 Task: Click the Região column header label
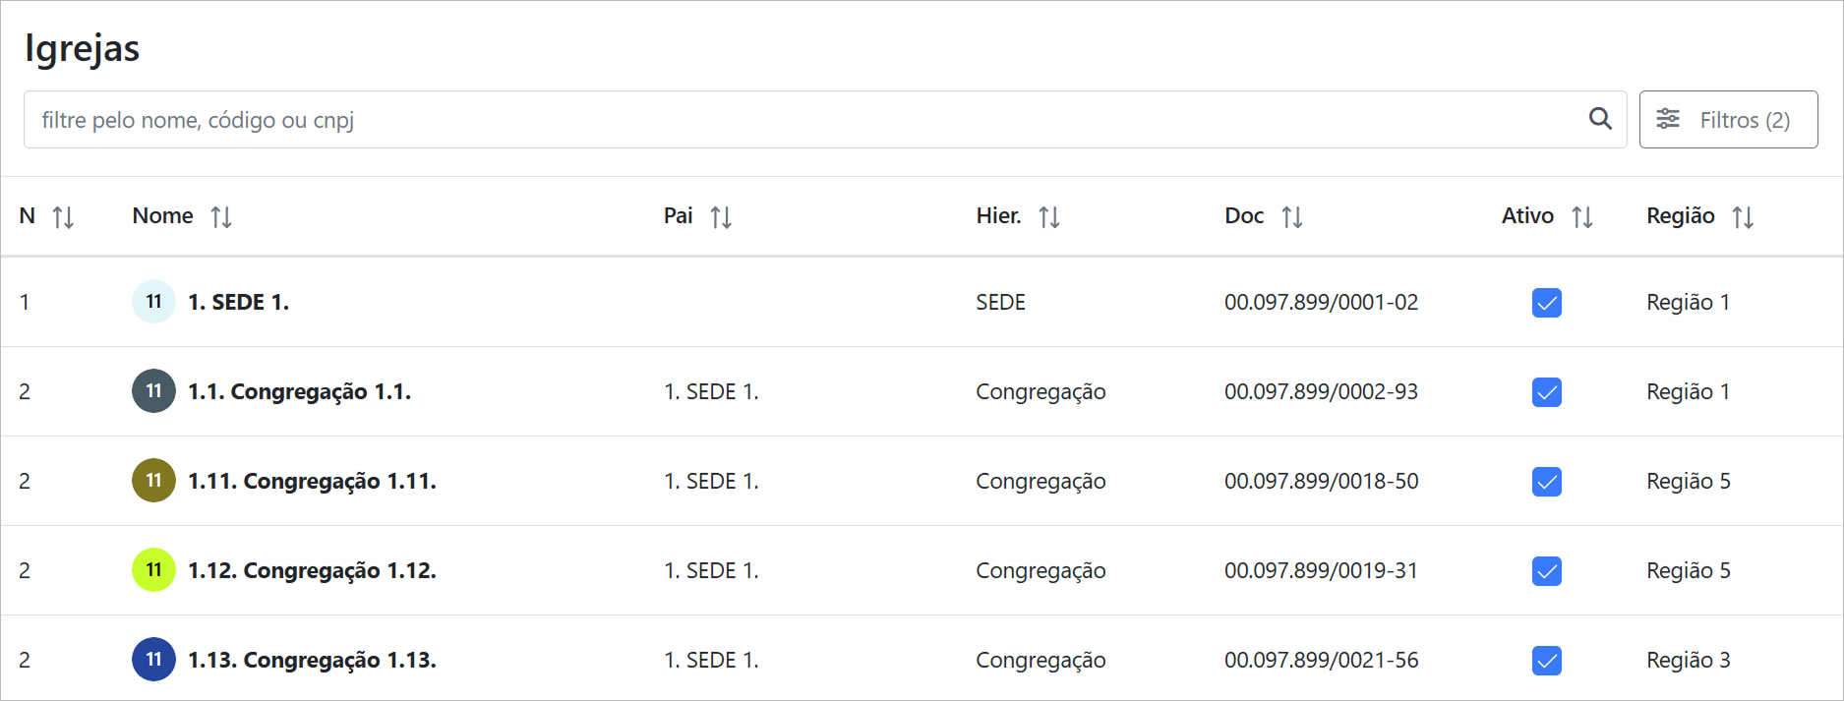coord(1680,216)
